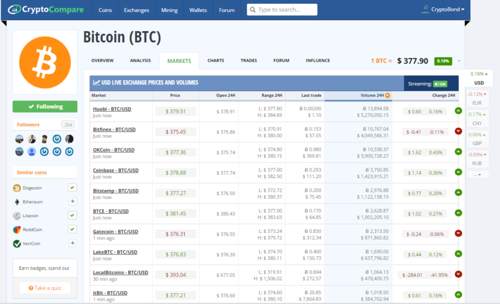The image size is (500, 304).
Task: Open the Mining menu
Action: [x=170, y=10]
